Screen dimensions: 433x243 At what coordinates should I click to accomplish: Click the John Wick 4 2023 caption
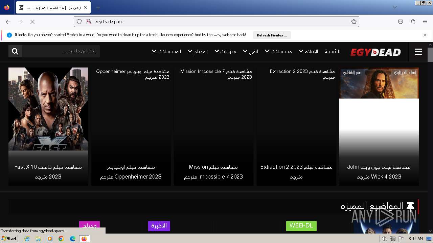coord(379,172)
